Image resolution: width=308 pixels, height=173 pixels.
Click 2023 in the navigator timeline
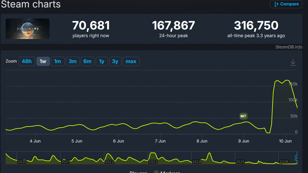[153, 162]
